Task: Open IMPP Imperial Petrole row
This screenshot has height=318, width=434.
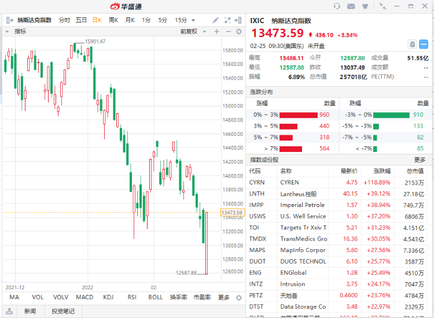Action: coord(337,205)
